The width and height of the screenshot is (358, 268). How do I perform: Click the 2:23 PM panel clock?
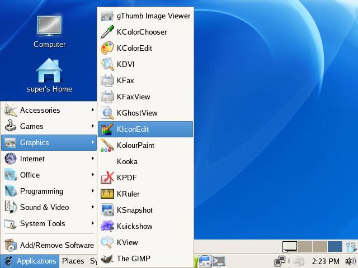coord(326,261)
